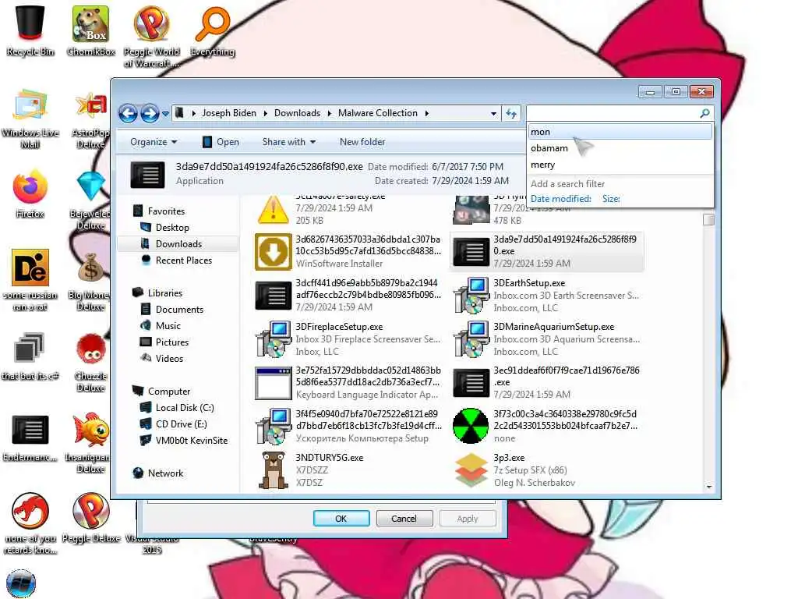Launch Chuzzle Deluxe desktop icon

[90, 362]
